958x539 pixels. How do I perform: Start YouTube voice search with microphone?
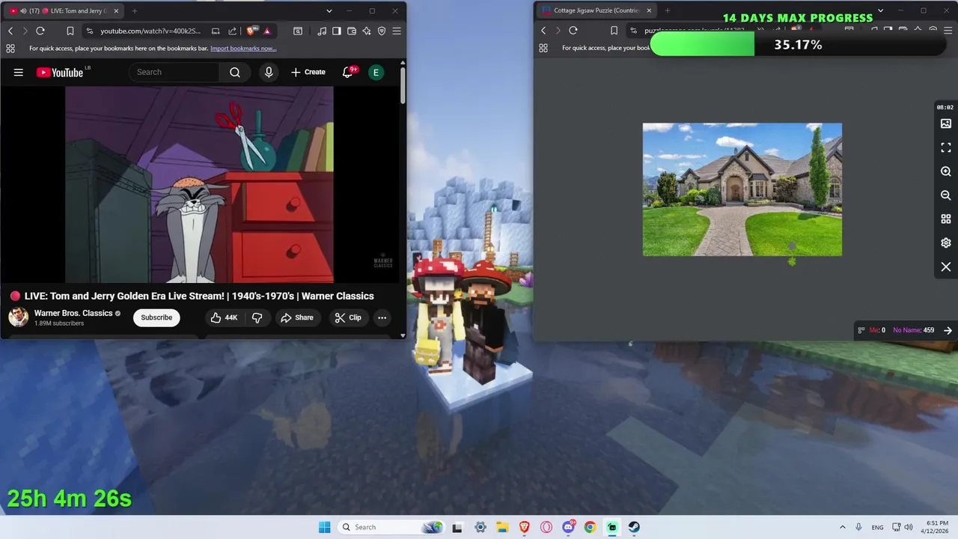tap(269, 72)
